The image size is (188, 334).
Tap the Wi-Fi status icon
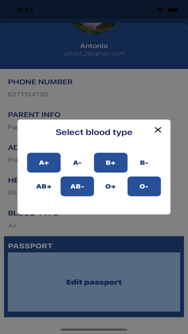160,10
